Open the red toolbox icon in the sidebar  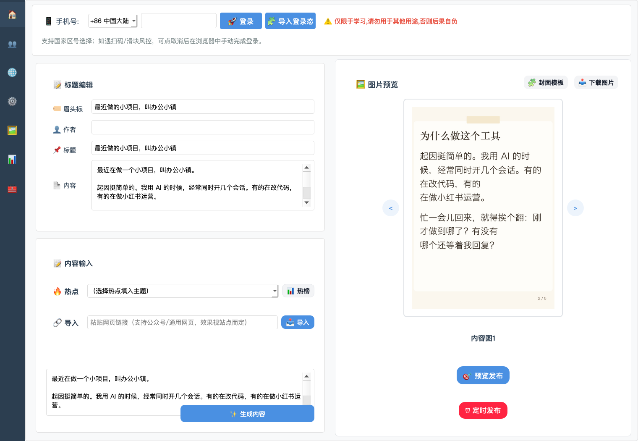[x=12, y=189]
